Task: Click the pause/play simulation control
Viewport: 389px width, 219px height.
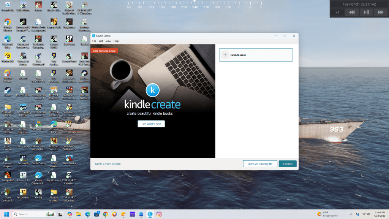Action: click(366, 12)
